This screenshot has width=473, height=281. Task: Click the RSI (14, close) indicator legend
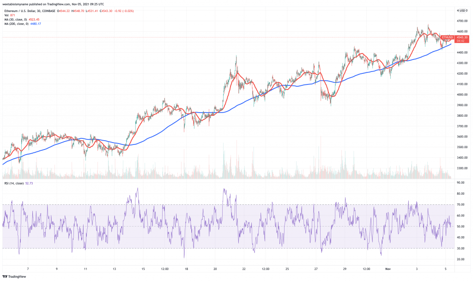[x=14, y=183]
